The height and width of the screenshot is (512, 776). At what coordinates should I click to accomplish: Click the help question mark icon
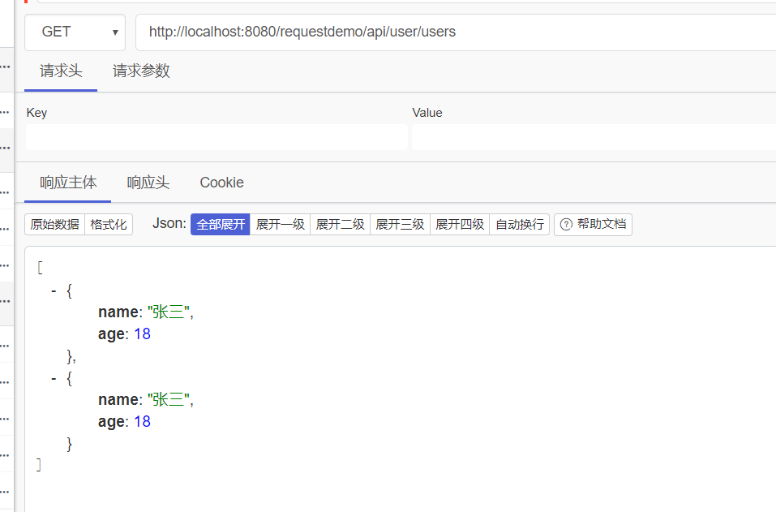coord(566,224)
